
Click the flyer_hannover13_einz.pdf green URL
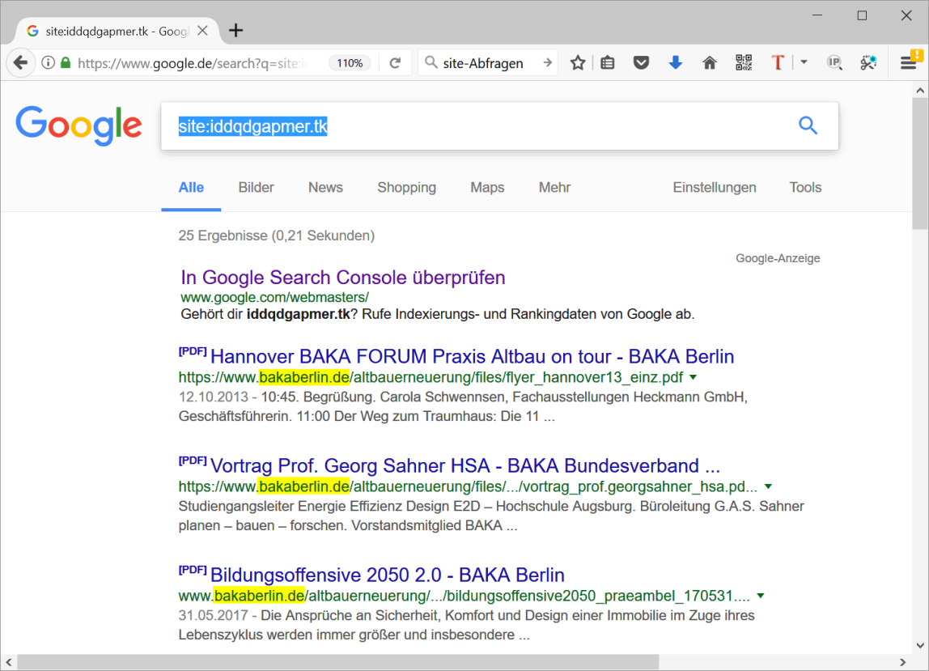click(431, 377)
